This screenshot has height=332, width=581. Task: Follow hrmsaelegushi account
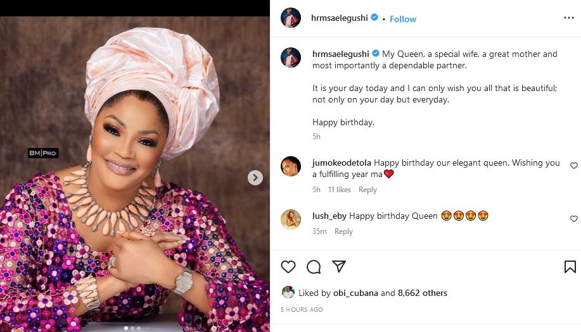click(x=403, y=19)
